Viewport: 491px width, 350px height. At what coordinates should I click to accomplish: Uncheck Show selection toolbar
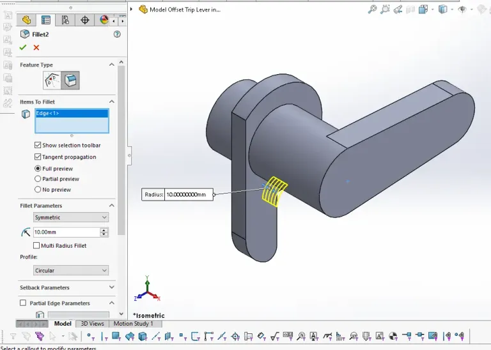click(38, 146)
